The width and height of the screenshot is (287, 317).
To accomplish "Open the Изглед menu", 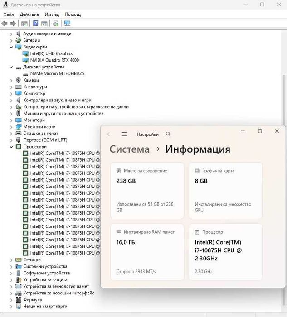I will coord(52,14).
